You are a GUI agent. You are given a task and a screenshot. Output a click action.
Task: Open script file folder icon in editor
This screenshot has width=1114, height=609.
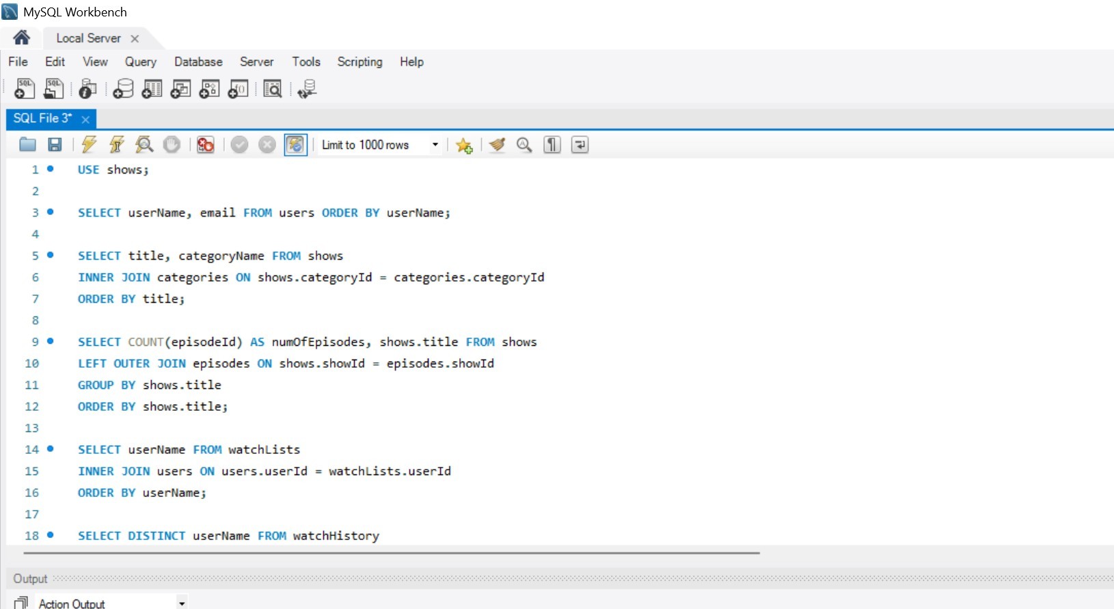point(27,144)
